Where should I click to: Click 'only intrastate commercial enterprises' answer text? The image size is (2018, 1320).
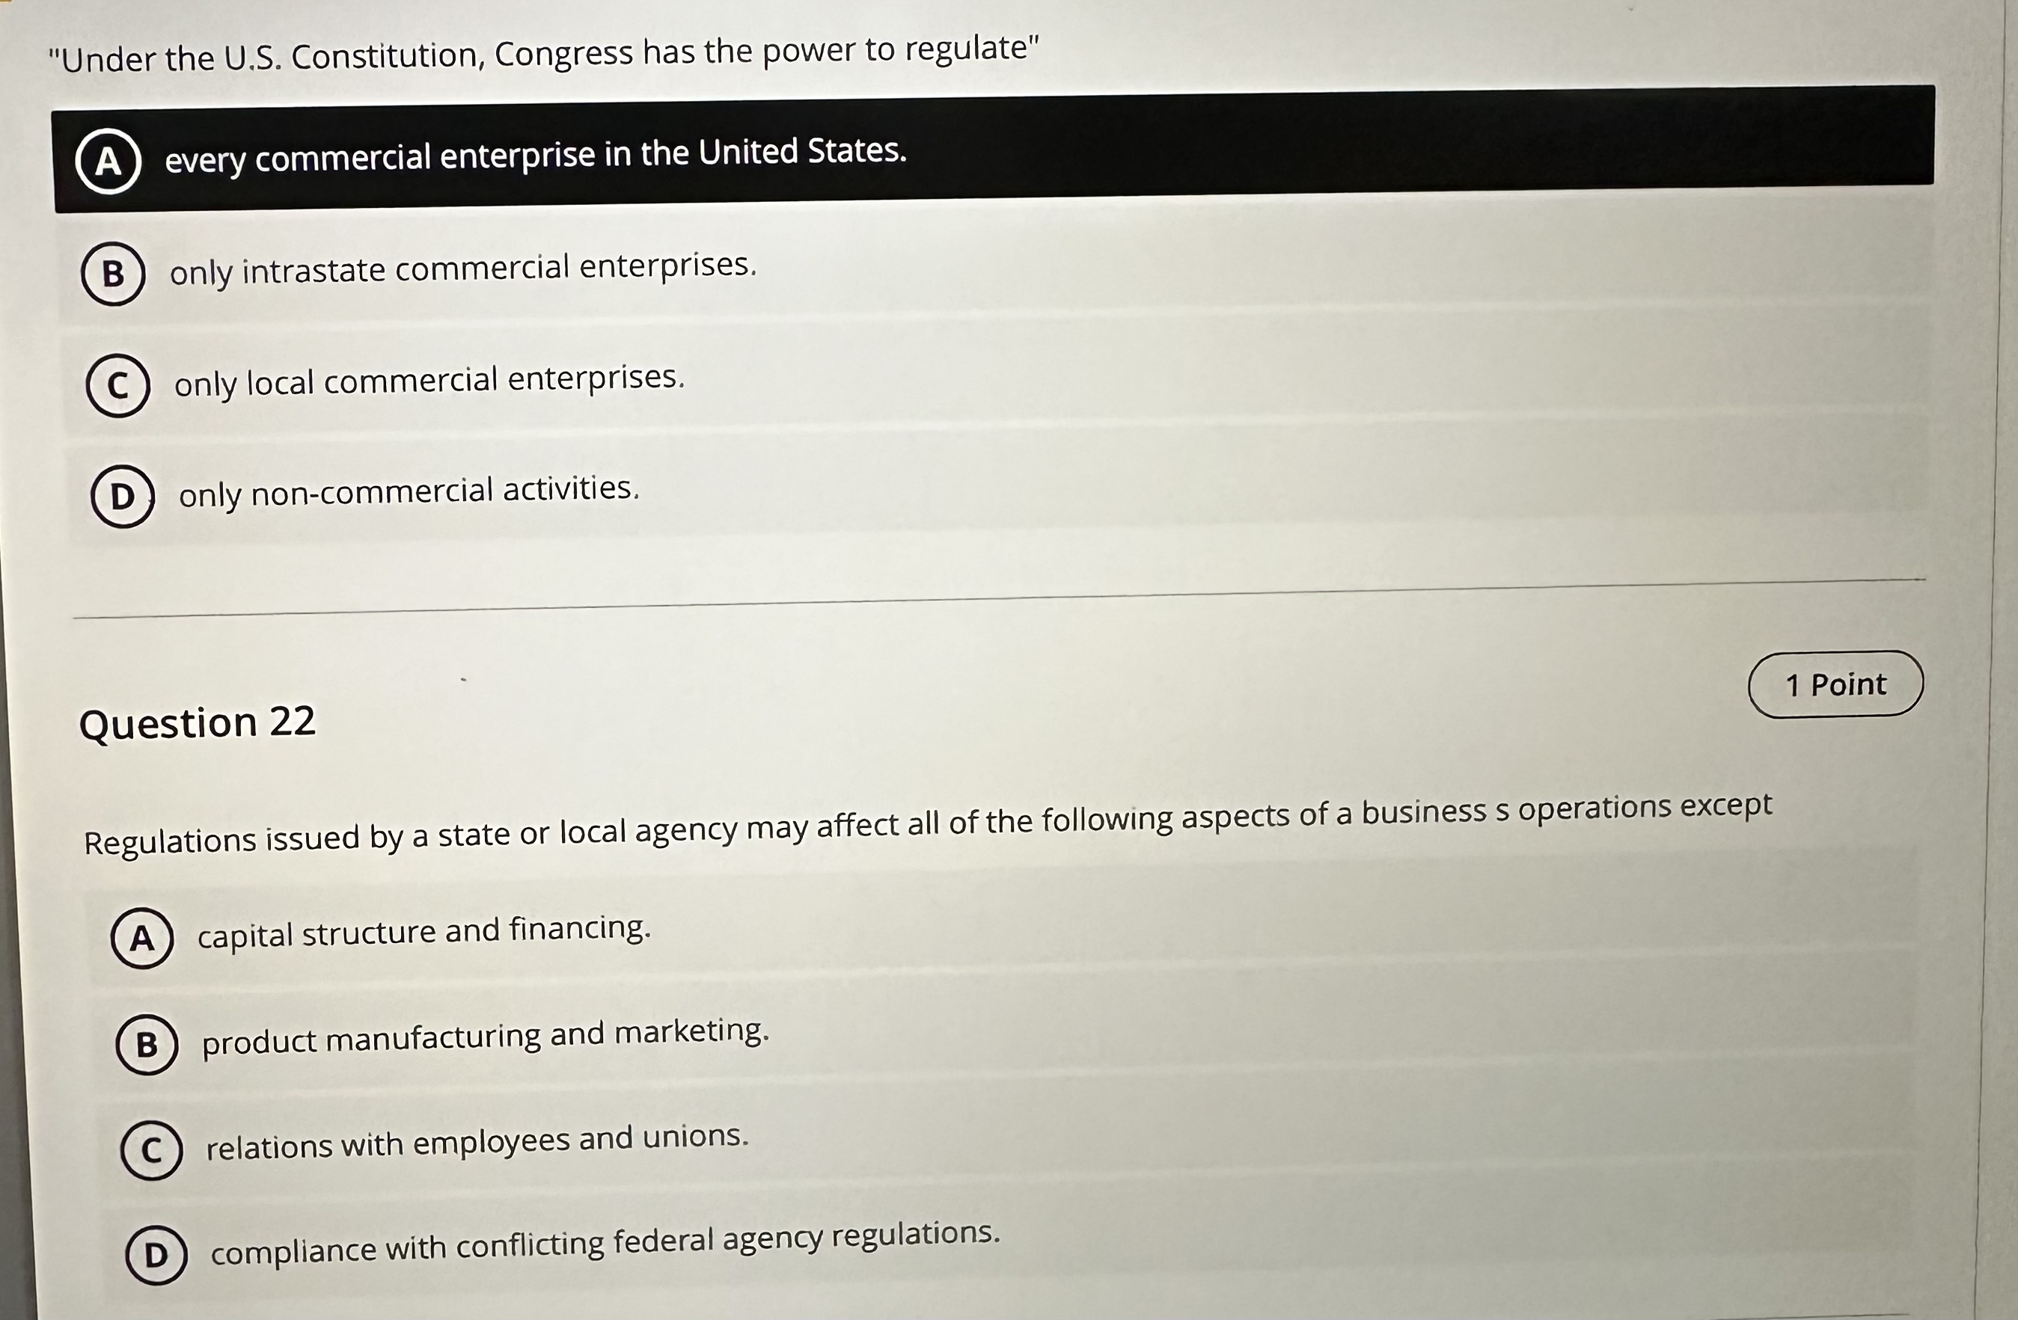463,268
